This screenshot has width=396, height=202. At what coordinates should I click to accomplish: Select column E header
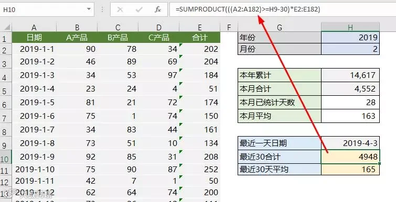199,27
